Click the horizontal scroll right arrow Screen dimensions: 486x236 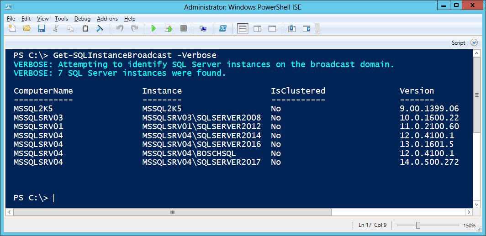point(469,212)
